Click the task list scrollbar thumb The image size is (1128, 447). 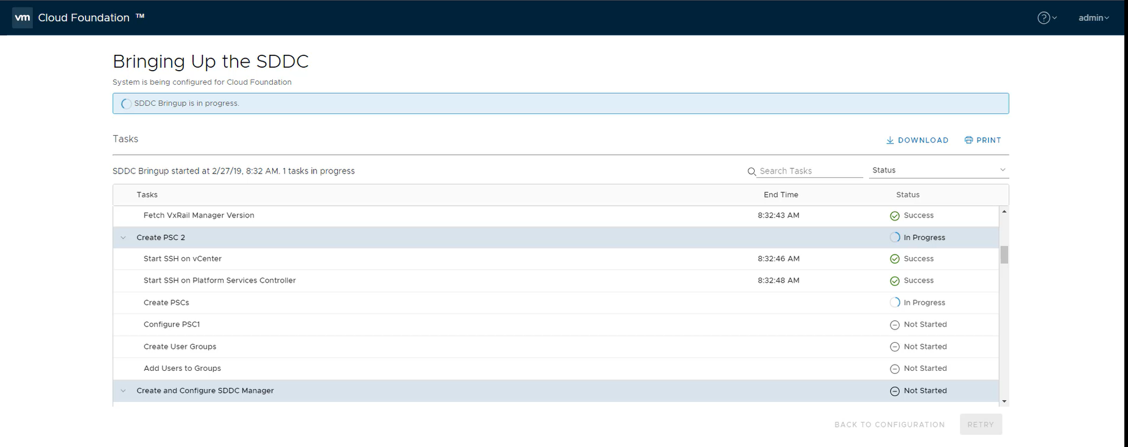[1004, 255]
